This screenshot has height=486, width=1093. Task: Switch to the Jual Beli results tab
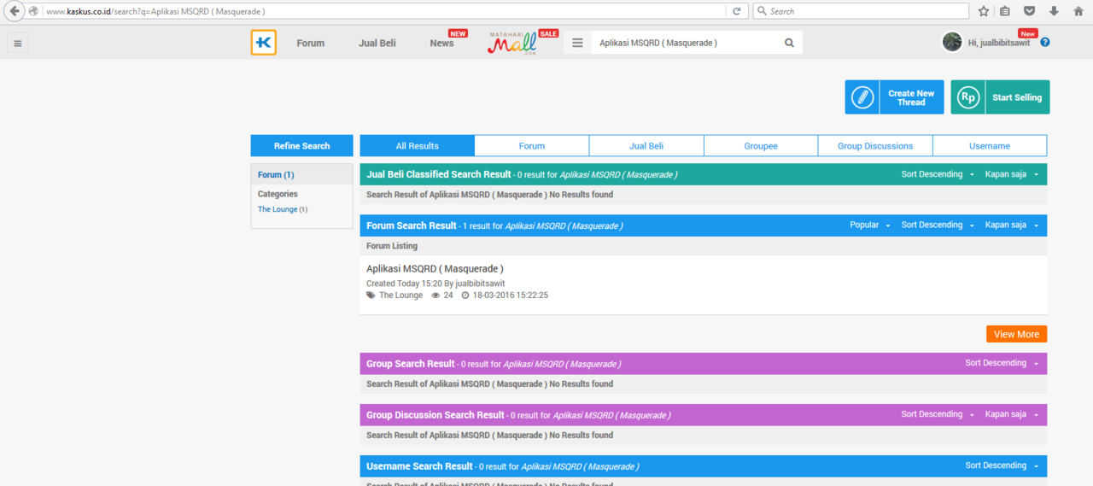(646, 146)
